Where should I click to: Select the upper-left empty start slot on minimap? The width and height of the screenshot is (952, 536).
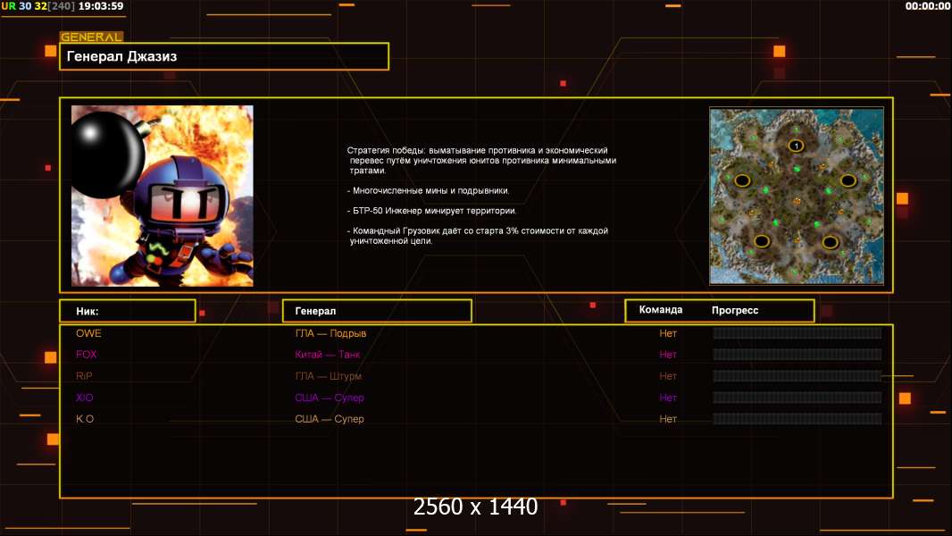pos(742,180)
